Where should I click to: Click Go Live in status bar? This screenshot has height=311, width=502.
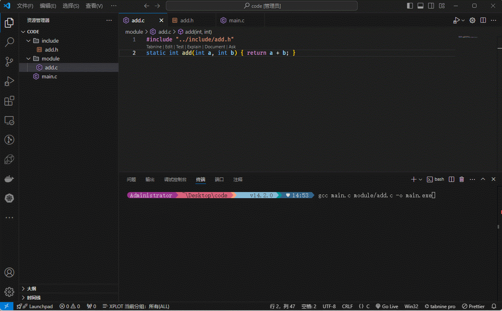coord(387,307)
